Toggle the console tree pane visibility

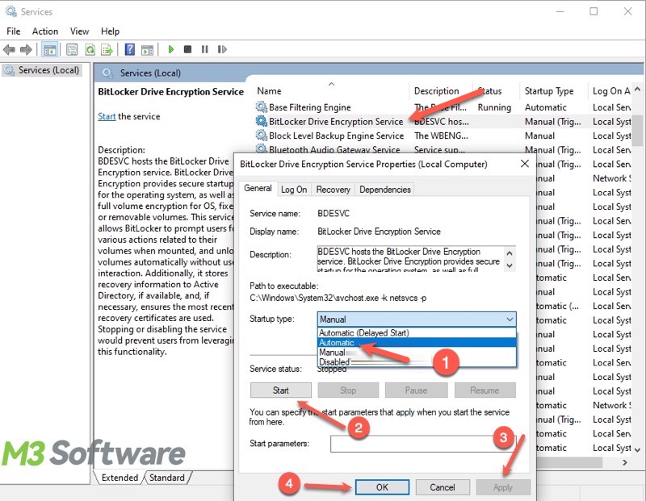50,49
